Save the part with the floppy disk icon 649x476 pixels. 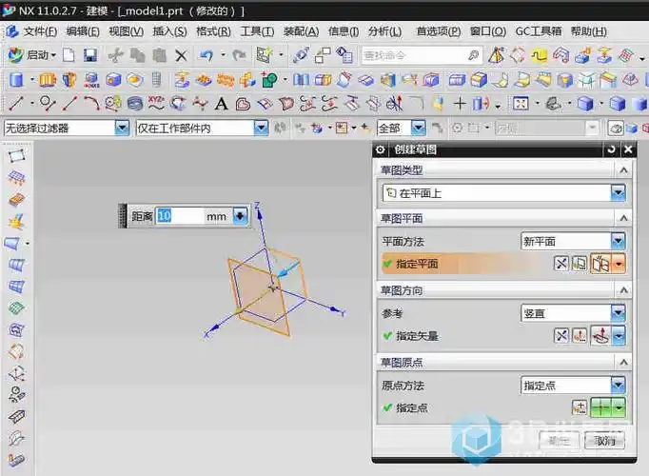tap(89, 55)
